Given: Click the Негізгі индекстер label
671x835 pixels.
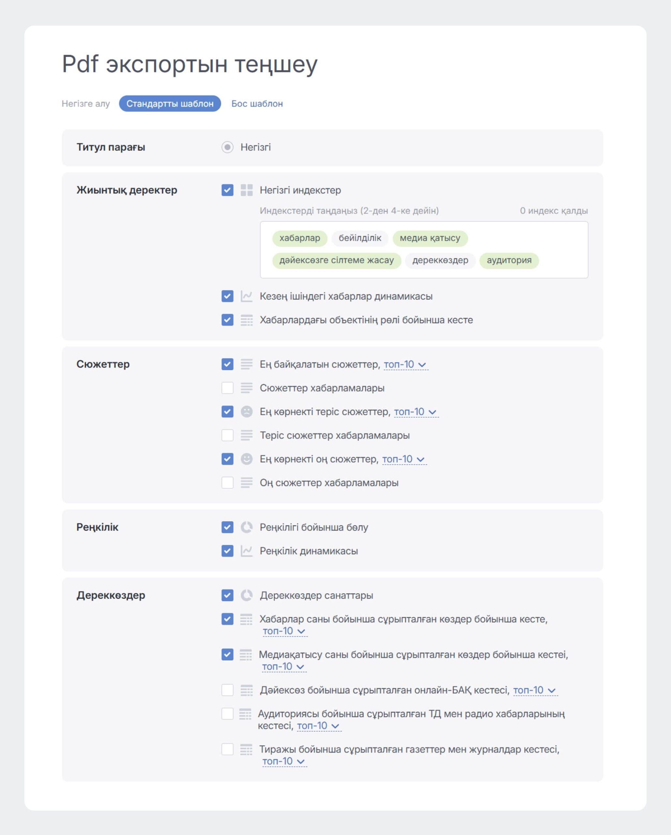Looking at the screenshot, I should pyautogui.click(x=301, y=190).
